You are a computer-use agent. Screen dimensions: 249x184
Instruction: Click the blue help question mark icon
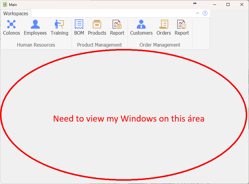pyautogui.click(x=205, y=13)
